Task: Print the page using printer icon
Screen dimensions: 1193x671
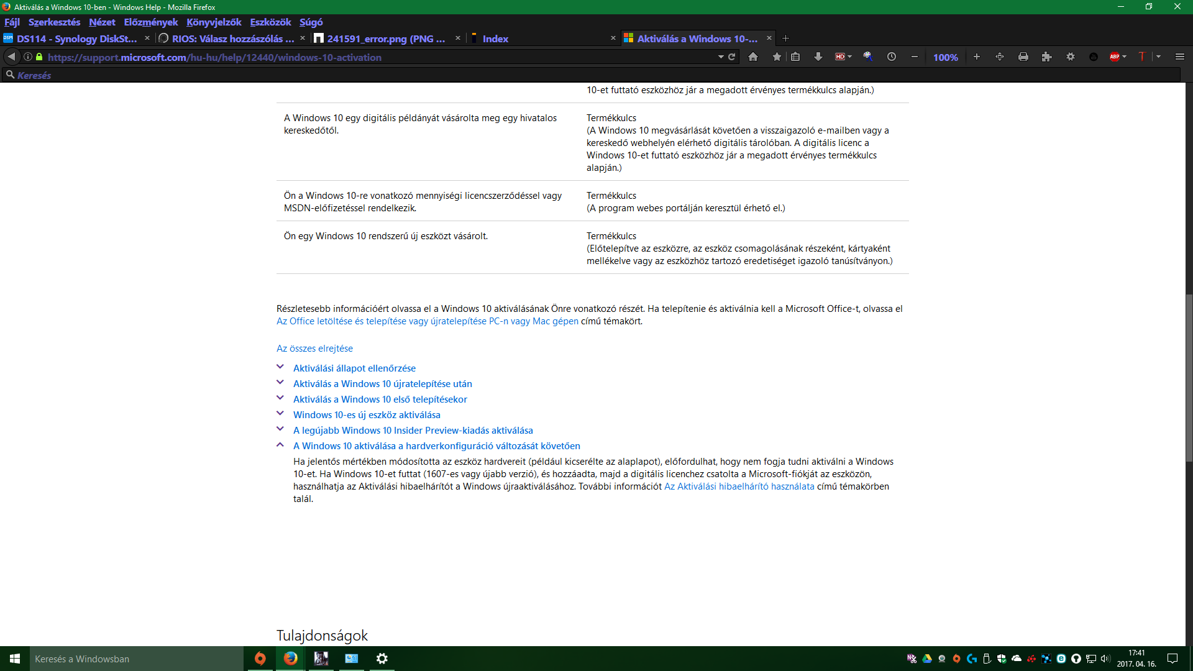Action: tap(1023, 57)
